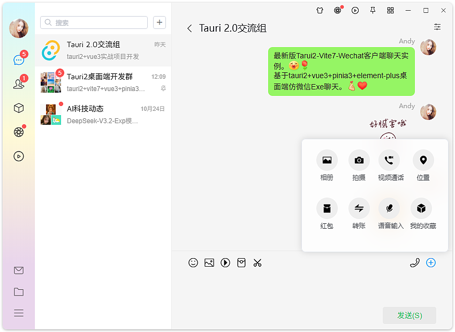This screenshot has width=455, height=332.
Task: Select the screenshot scissors tool
Action: (257, 263)
